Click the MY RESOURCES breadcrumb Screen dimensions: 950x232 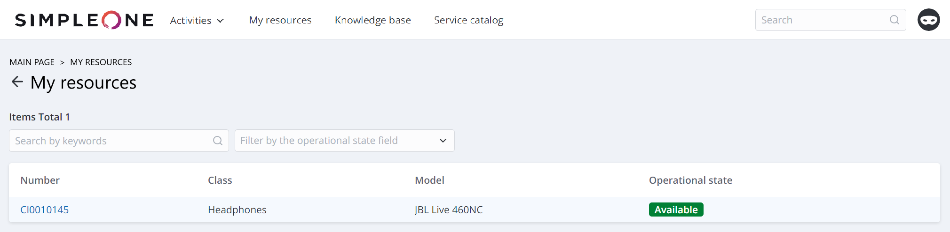101,62
